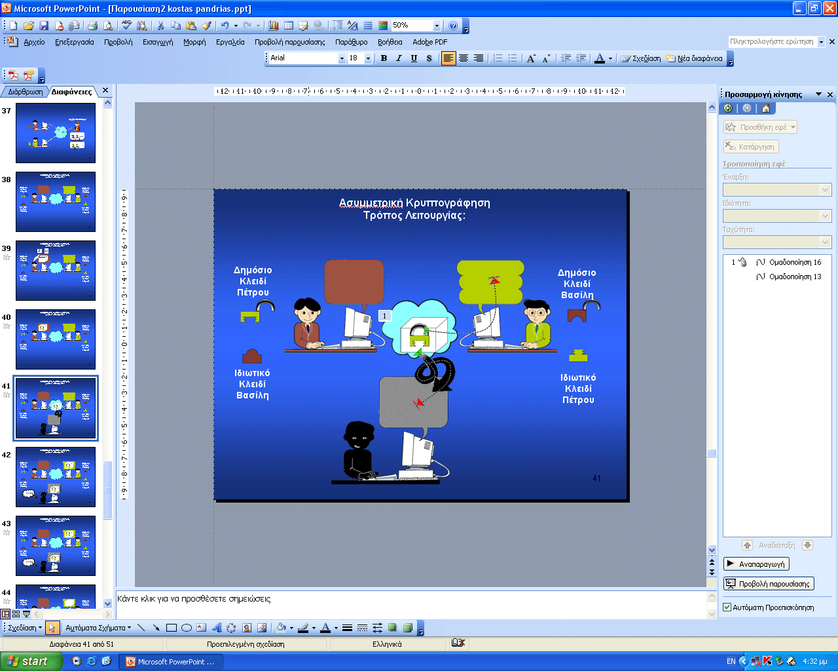Click the New blank presentation icon
Image resolution: width=838 pixels, height=671 pixels.
click(13, 26)
